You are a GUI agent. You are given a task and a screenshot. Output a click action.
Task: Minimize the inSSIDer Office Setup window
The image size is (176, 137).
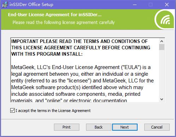(135, 5)
